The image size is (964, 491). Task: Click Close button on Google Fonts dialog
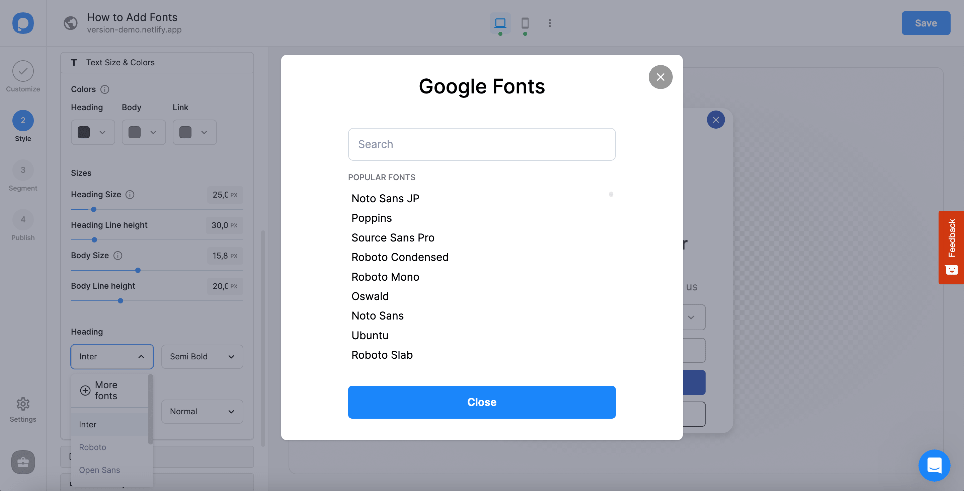click(482, 402)
